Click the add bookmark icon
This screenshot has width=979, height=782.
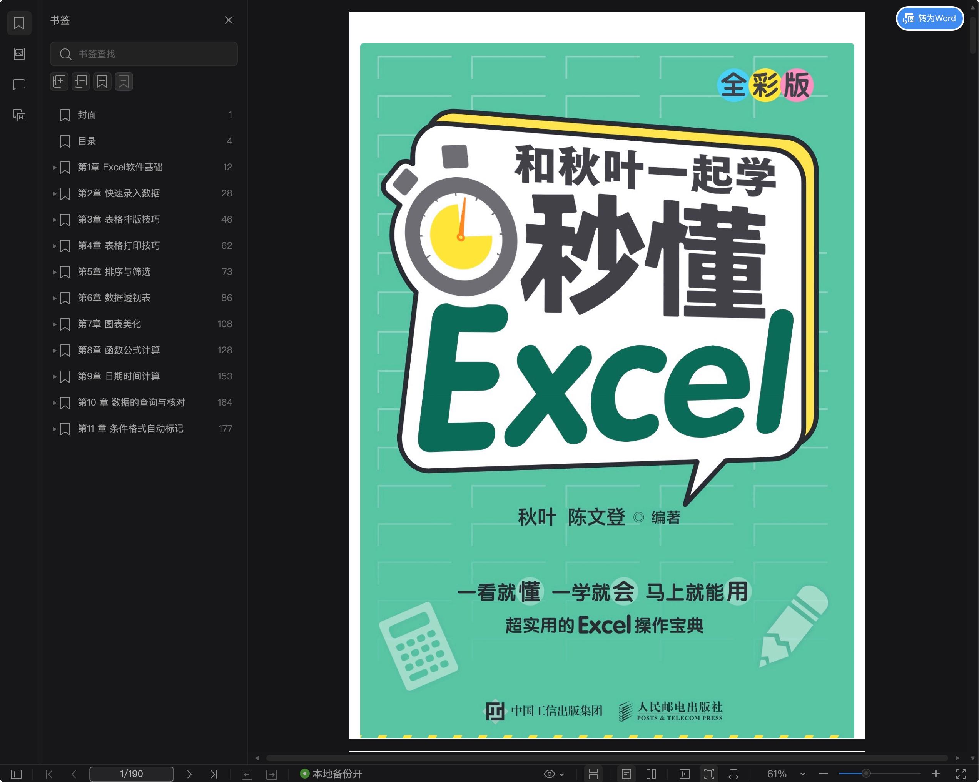point(102,82)
